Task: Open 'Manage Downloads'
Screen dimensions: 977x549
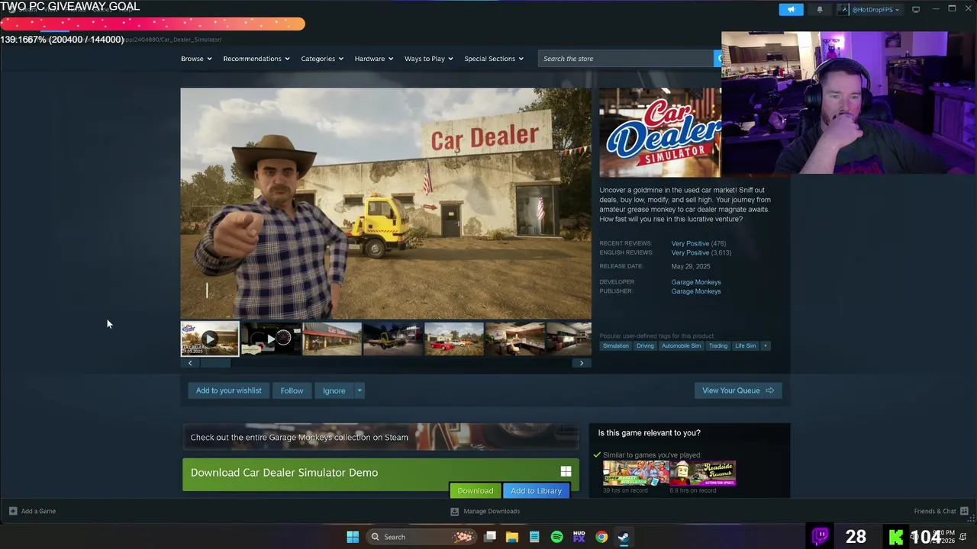Action: pos(485,511)
